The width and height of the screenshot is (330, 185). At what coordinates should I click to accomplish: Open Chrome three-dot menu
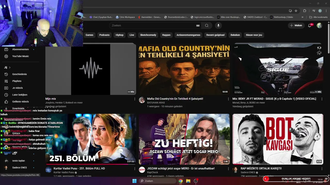(x=326, y=11)
